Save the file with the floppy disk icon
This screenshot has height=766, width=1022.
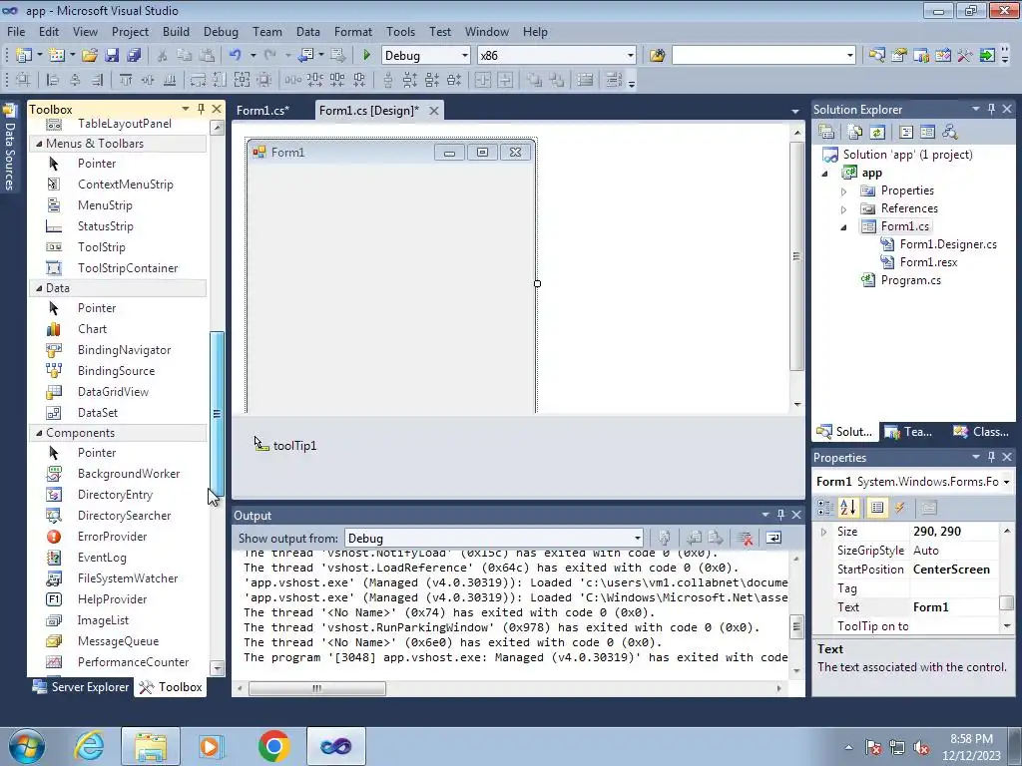point(112,56)
